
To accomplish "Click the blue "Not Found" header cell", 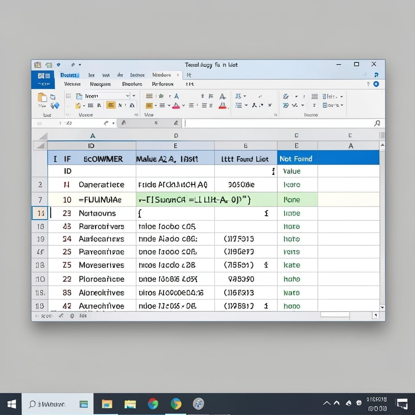I will [297, 159].
